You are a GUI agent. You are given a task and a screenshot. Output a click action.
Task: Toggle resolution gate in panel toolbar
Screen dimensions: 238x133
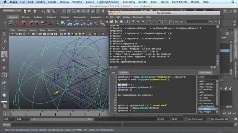[41, 34]
